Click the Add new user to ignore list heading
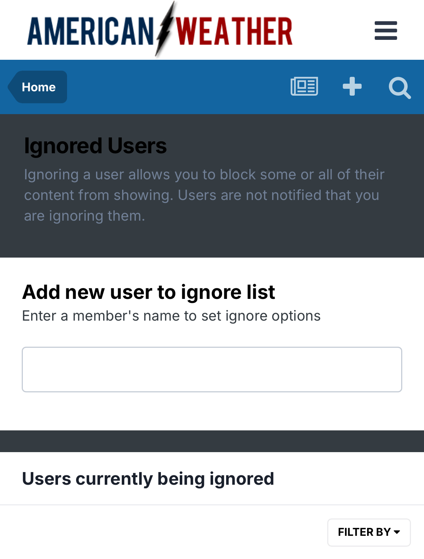The height and width of the screenshot is (559, 424). [149, 292]
